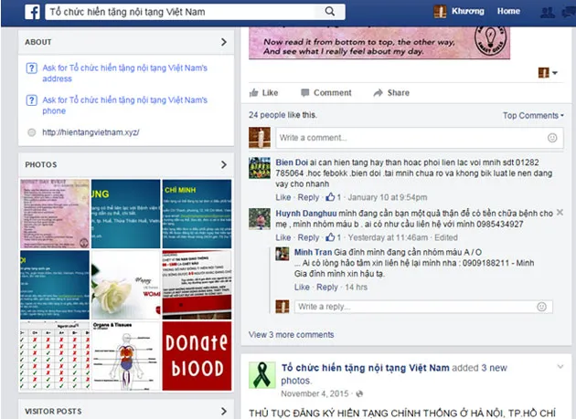Click the globe icon next to website URL
Image resolution: width=576 pixels, height=419 pixels.
[x=32, y=132]
